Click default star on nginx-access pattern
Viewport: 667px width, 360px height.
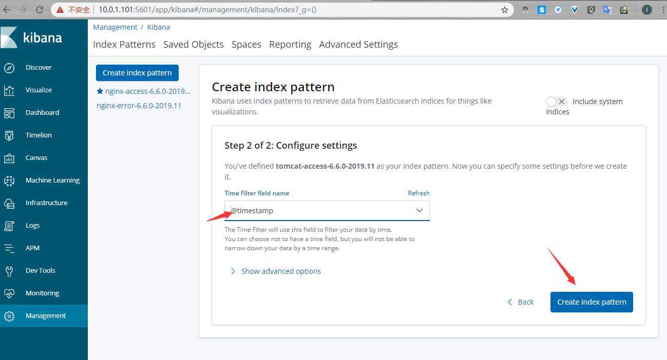click(x=100, y=91)
